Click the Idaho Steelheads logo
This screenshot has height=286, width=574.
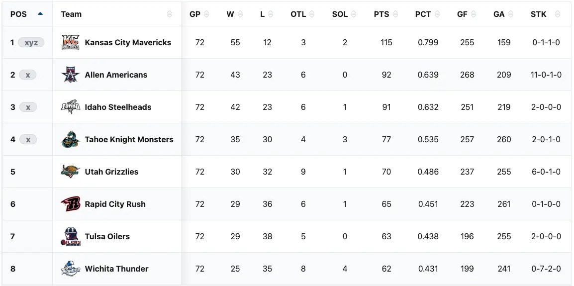pos(70,107)
